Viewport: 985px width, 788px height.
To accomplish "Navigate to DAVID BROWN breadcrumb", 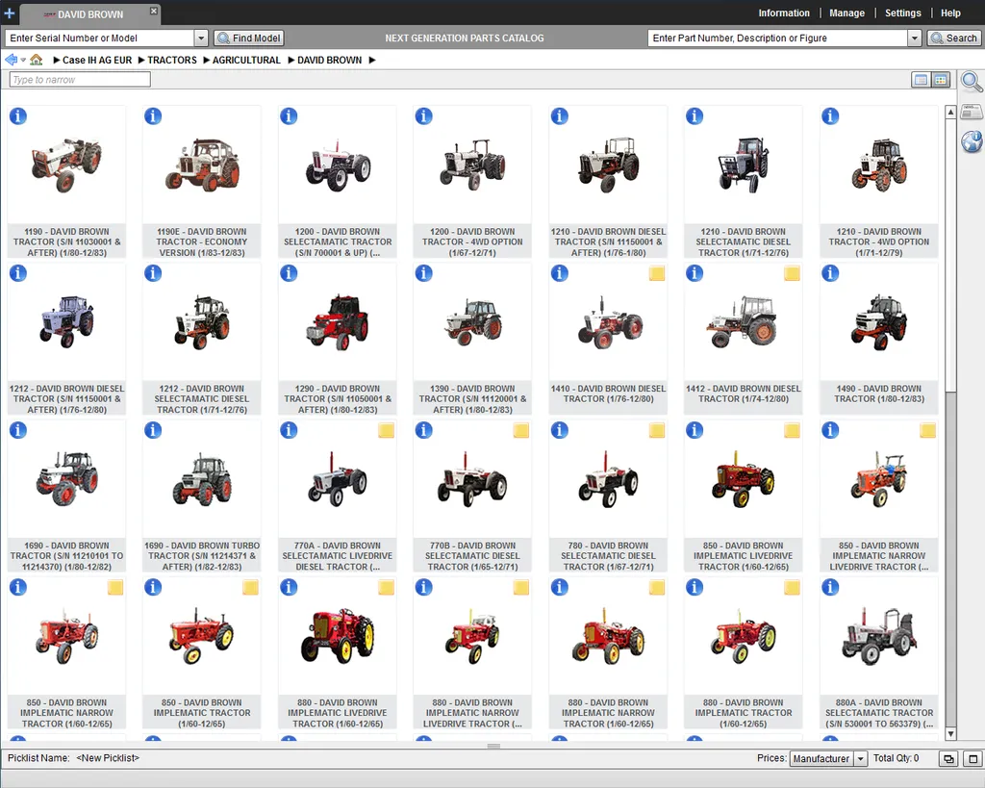I will tap(329, 61).
